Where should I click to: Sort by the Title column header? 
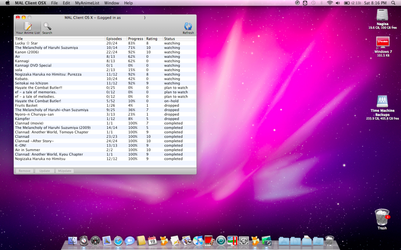60,39
